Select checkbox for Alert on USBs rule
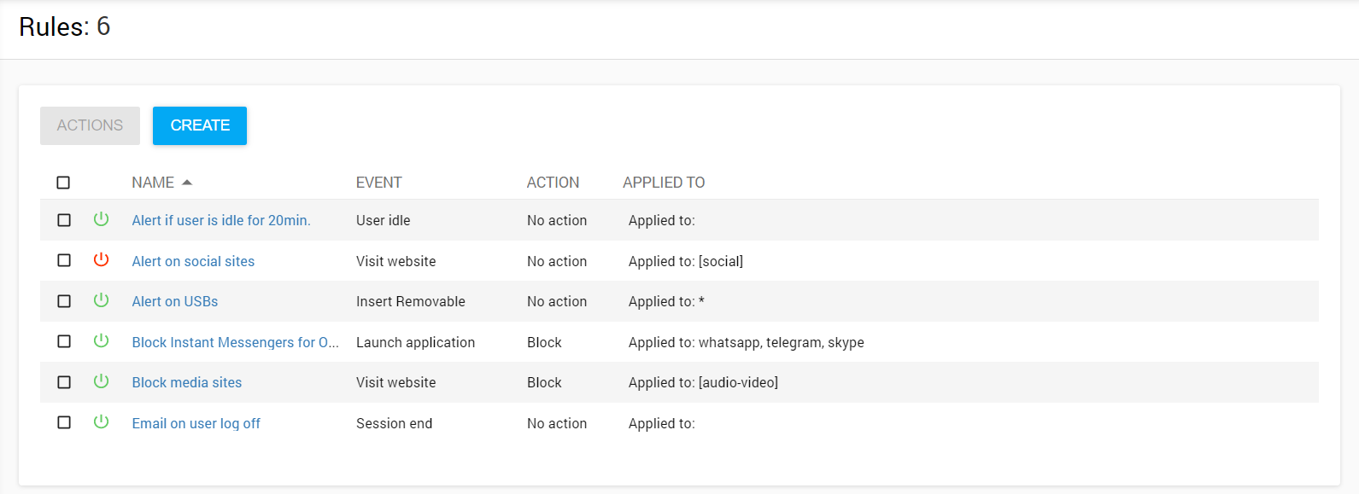 tap(64, 301)
